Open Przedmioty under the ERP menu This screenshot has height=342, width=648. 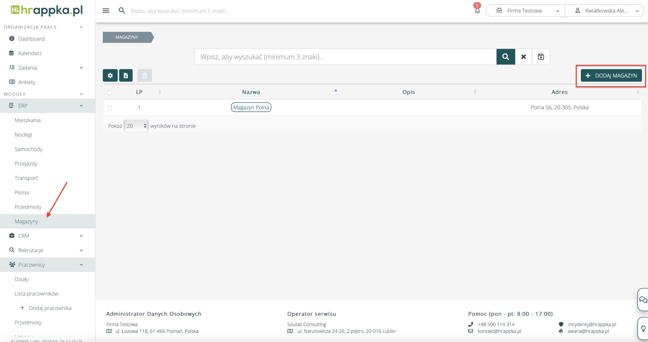28,207
